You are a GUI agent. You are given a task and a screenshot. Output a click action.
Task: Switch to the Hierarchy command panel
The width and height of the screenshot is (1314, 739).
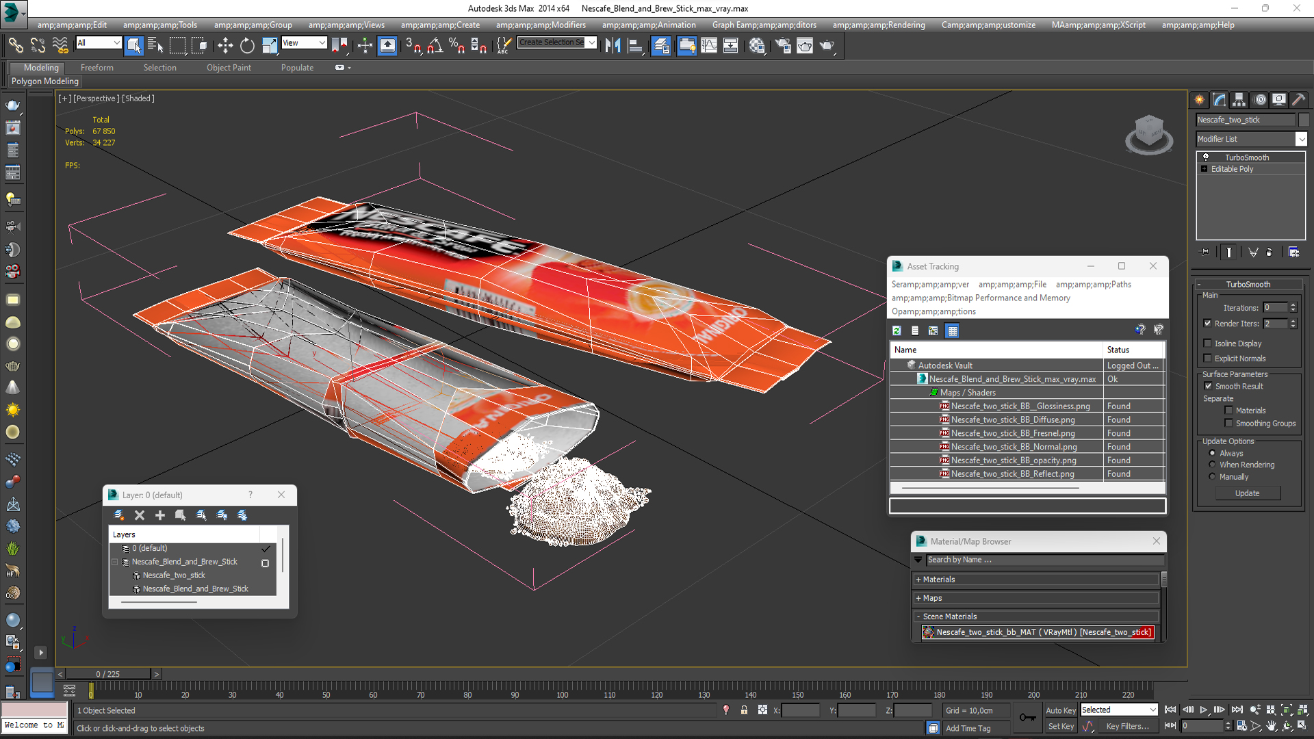pos(1239,100)
